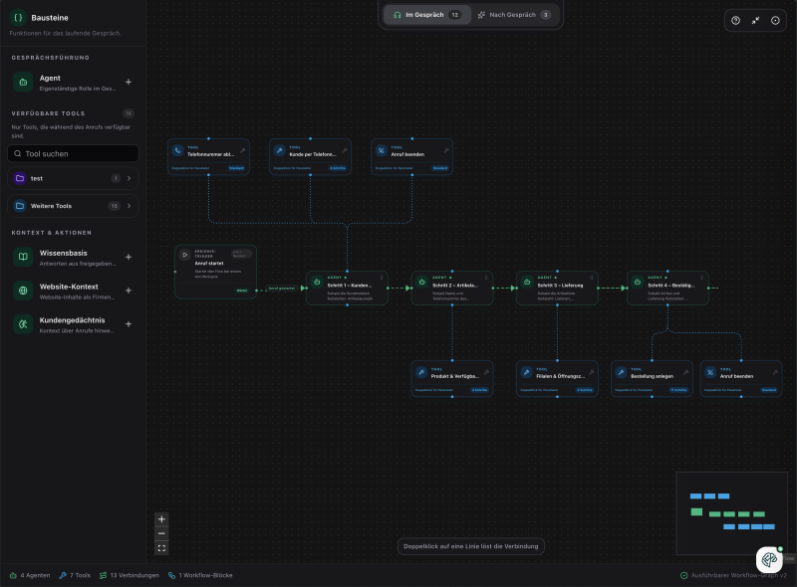Click wrench icon on Produkt & Verfügba... node
This screenshot has width=797, height=587.
[420, 372]
